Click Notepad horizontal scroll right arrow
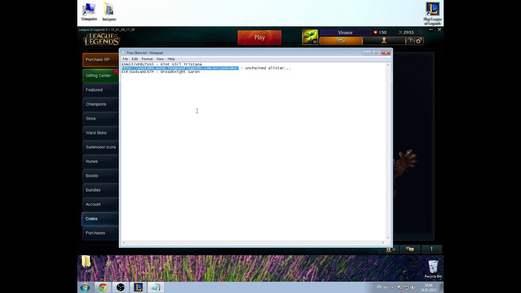This screenshot has width=521, height=293. (383, 243)
